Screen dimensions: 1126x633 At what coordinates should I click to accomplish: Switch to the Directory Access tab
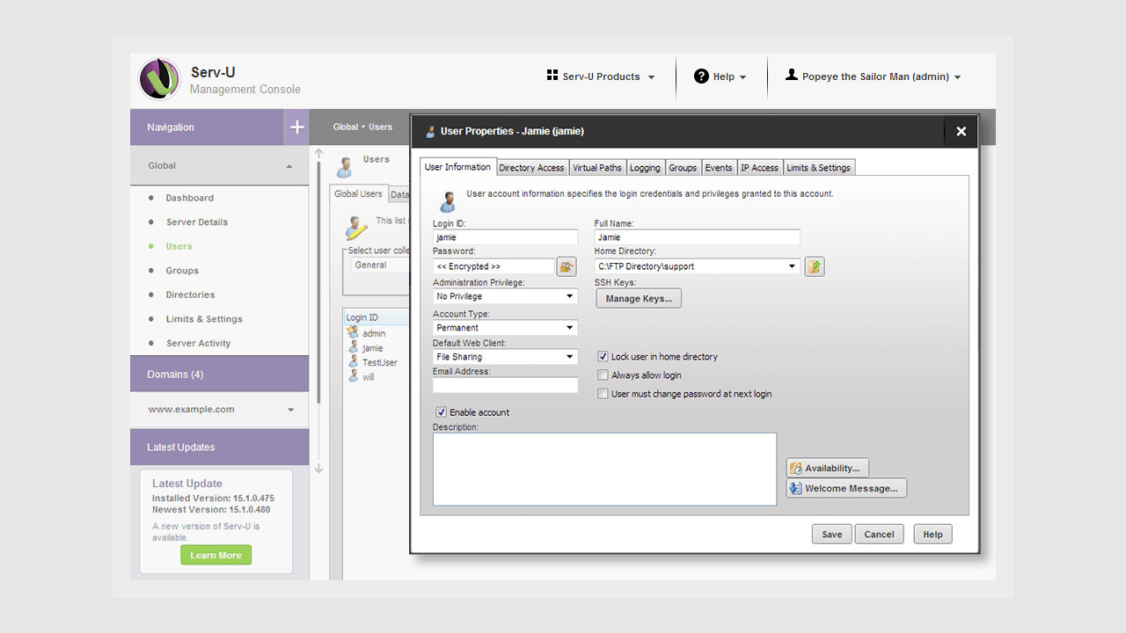(x=531, y=168)
